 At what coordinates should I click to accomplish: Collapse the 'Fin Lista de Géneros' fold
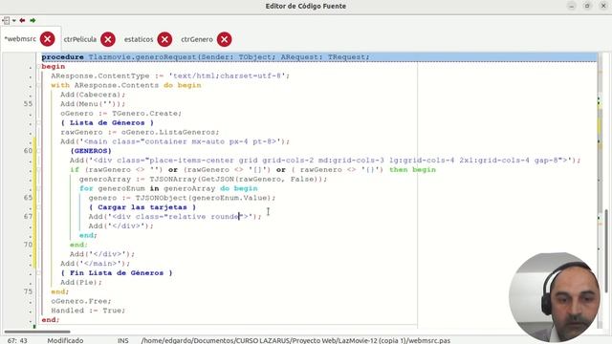pos(38,272)
